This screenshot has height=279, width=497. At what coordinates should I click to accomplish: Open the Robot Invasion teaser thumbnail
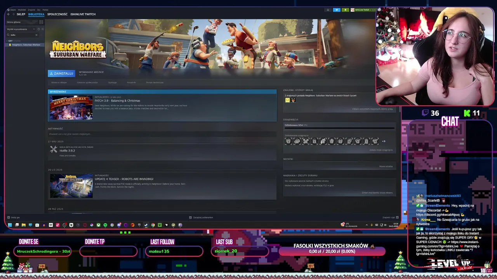[71, 186]
